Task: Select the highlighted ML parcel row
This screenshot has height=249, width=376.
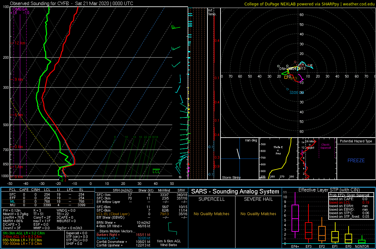Action: 47,202
